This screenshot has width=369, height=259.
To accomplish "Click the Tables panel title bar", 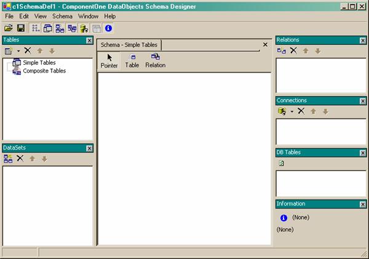I will pos(48,40).
